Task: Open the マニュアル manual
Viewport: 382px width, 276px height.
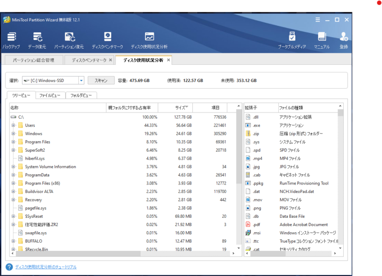Action: (322, 41)
